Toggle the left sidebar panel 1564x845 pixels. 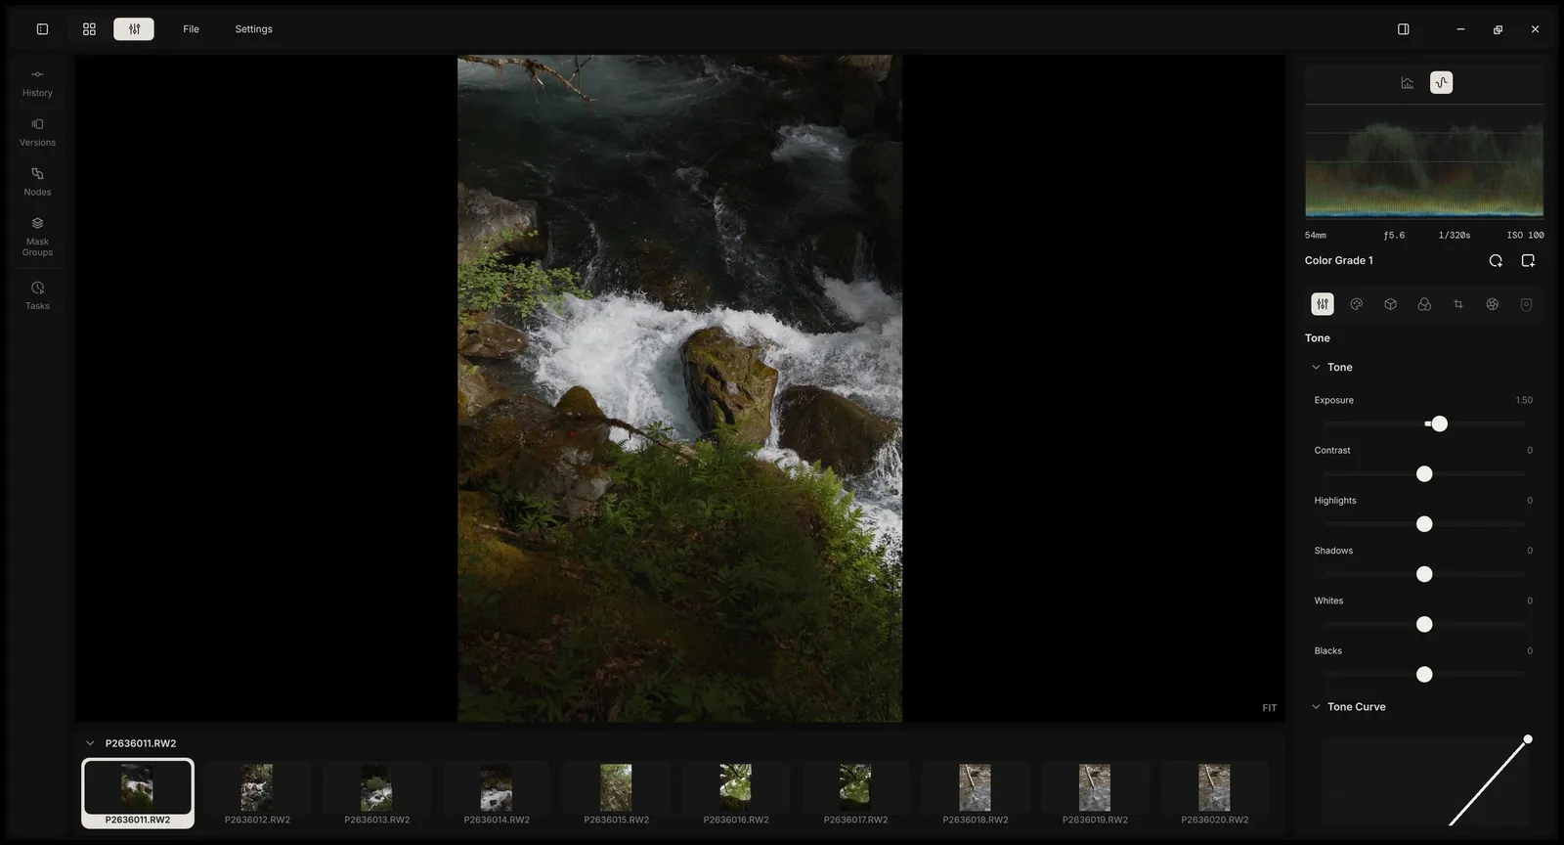(42, 29)
